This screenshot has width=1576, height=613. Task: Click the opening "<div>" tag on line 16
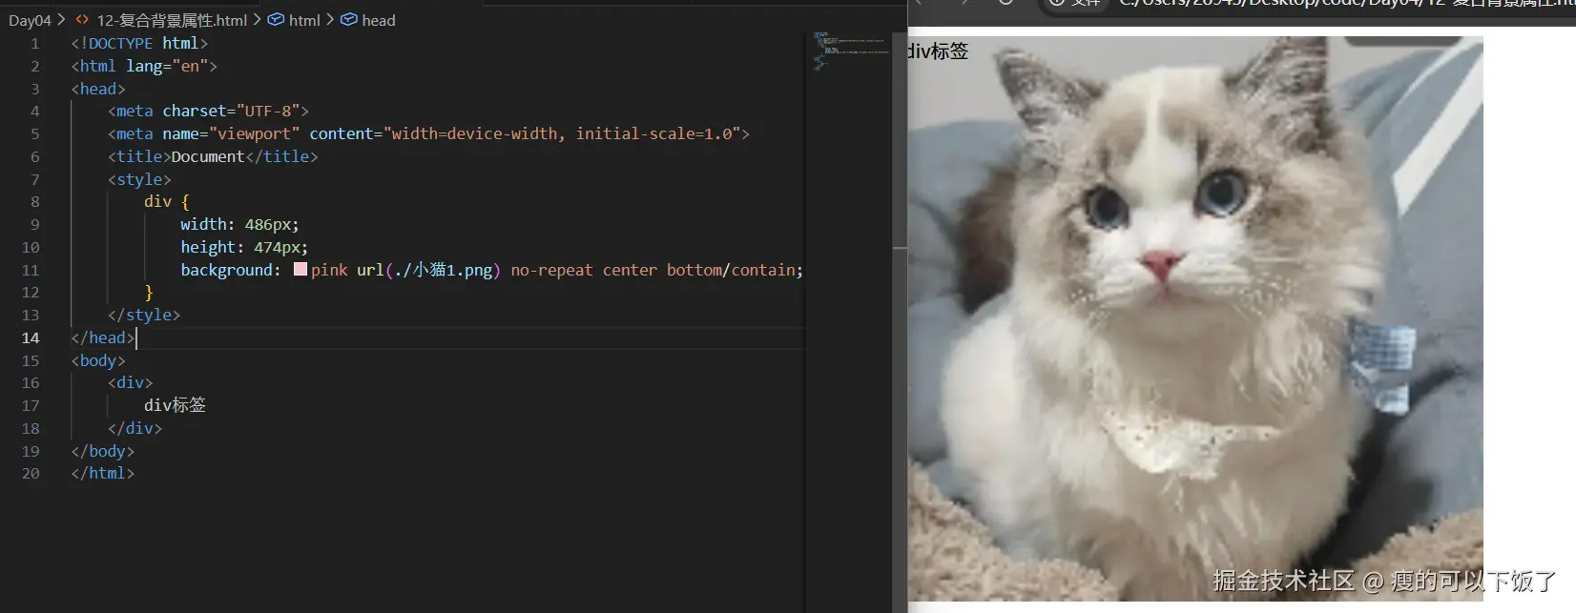[x=131, y=383]
